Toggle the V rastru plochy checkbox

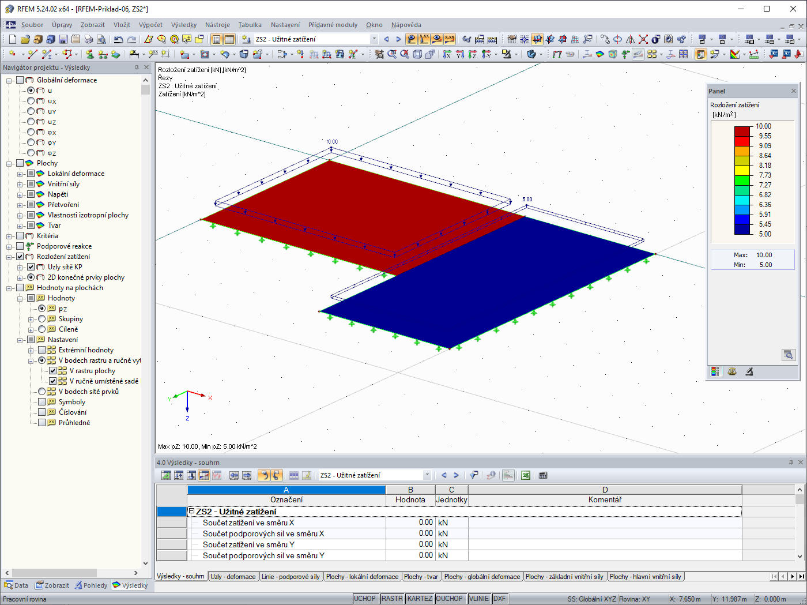(53, 371)
